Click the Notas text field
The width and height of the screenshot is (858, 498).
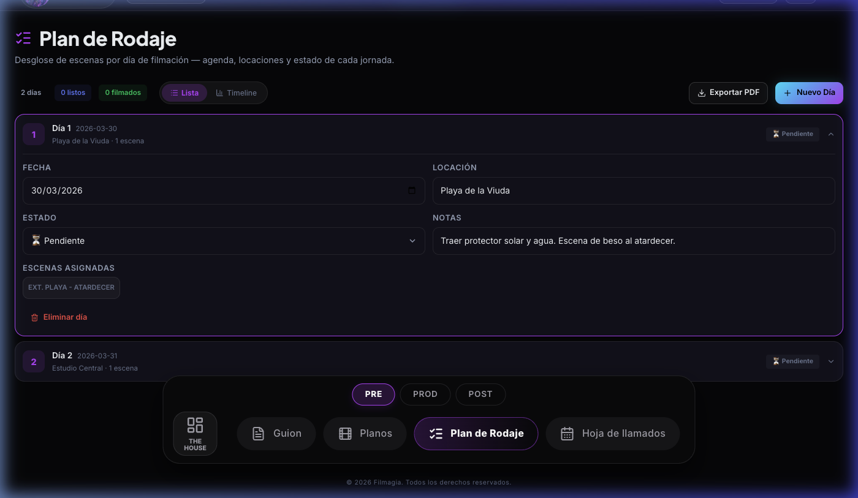(633, 241)
